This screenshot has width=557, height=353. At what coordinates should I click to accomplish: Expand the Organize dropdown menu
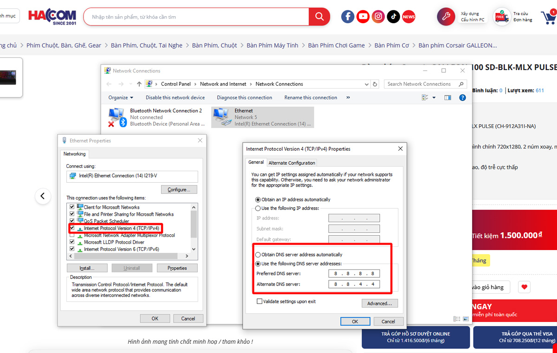tap(121, 97)
